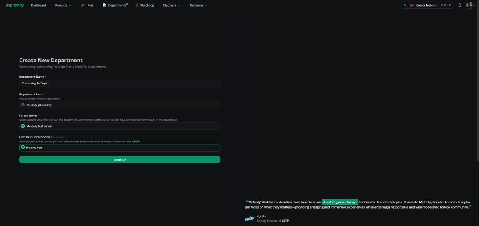Click the Departments nav icon
Viewport: 479px width, 226px height.
105,5
